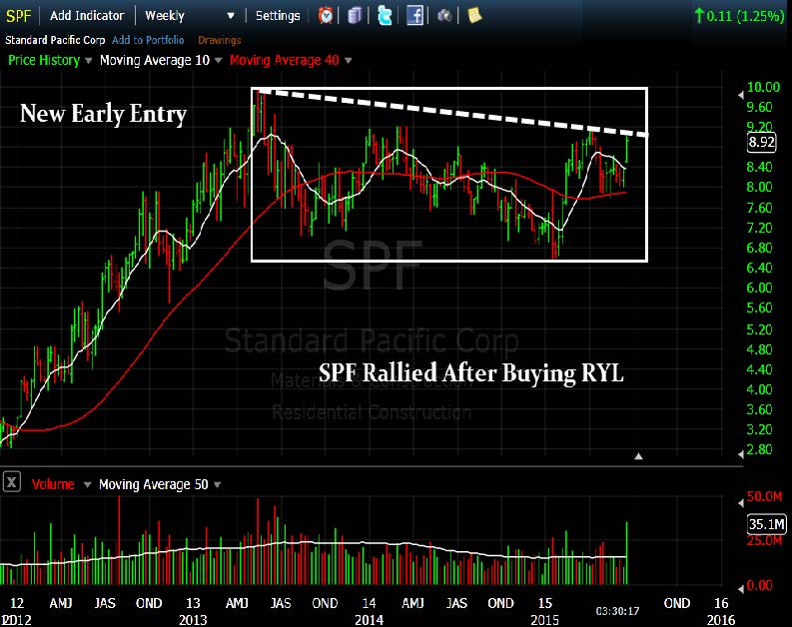Click the volume scale arrow near 0.00
The width and height of the screenshot is (792, 627).
point(740,589)
